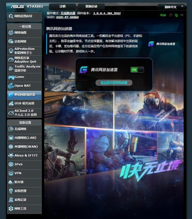192x219 pixels.
Task: Open the Game menu item
Action: pos(24,77)
